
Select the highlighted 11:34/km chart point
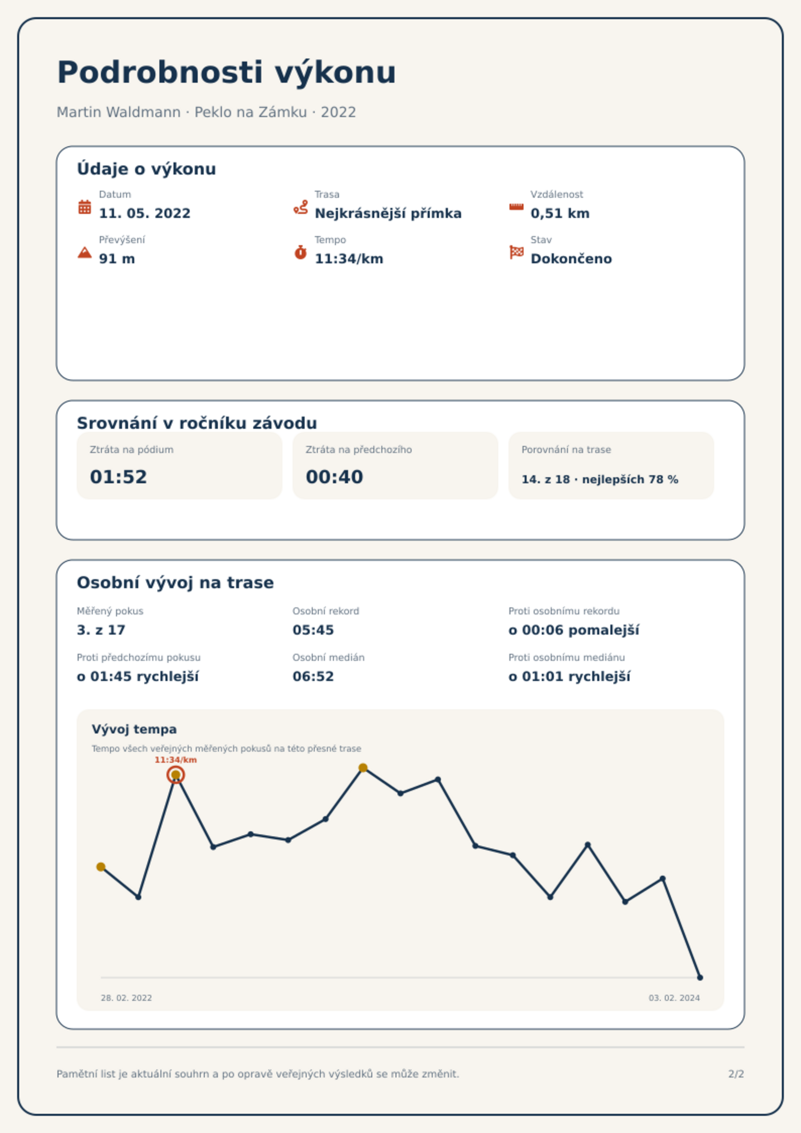[x=176, y=774]
